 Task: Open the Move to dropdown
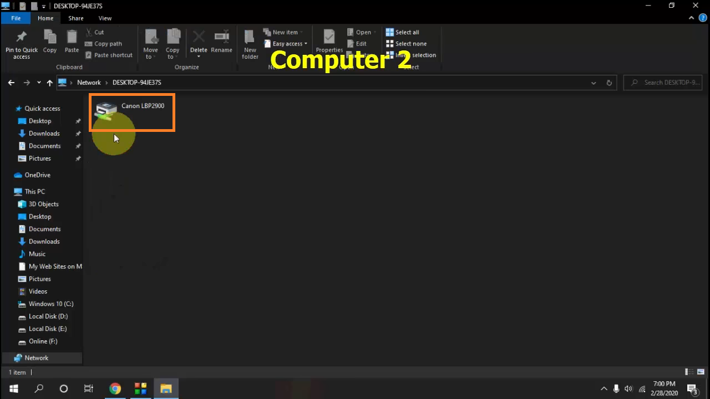point(151,44)
